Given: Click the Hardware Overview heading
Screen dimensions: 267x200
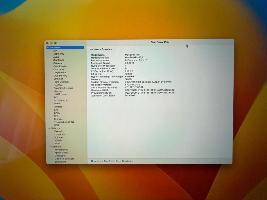Looking at the screenshot, I should (101, 49).
